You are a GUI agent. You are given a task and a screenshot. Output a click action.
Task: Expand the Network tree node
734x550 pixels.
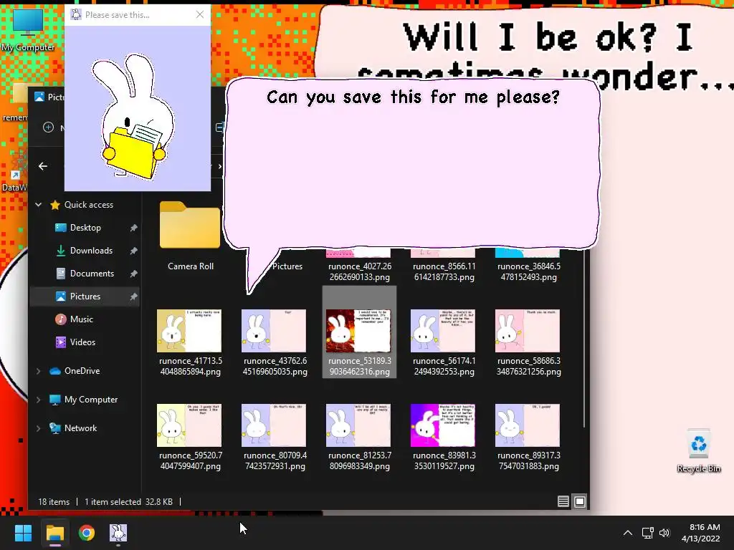[39, 428]
